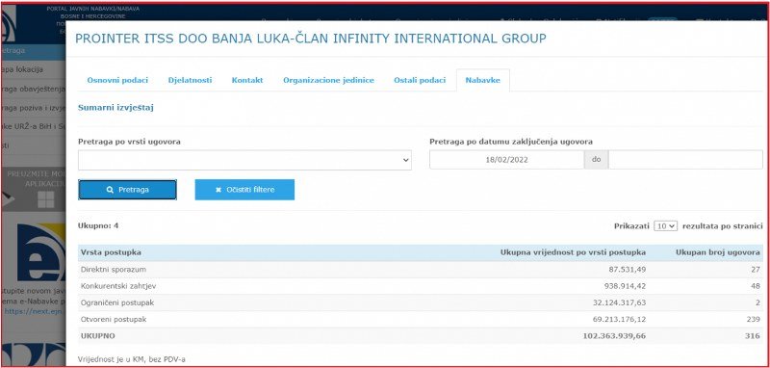
Task: Click the UKUPNO total row label
Action: [x=98, y=336]
